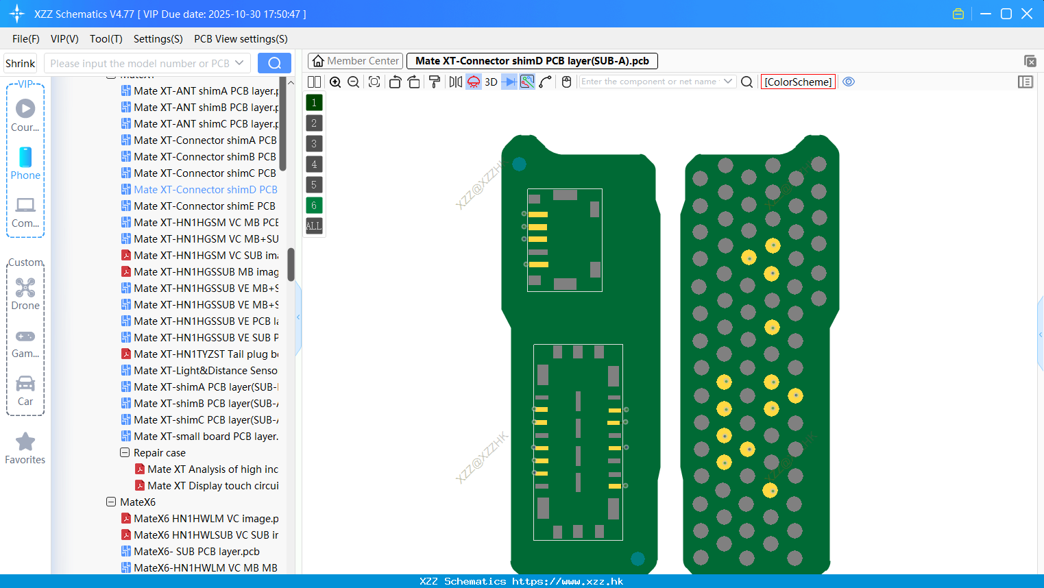1044x588 pixels.
Task: Select PCB layer 6
Action: [314, 206]
